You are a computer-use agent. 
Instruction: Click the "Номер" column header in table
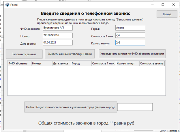click(x=42, y=63)
